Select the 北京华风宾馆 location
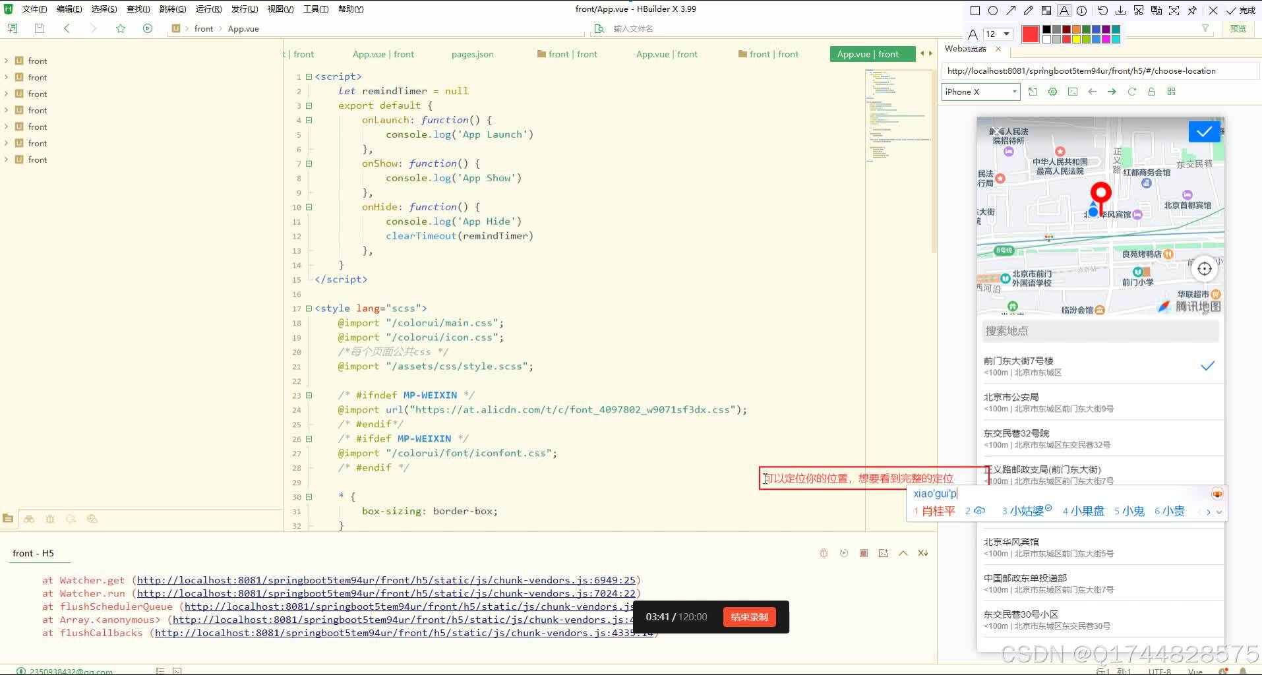This screenshot has width=1262, height=675. [1100, 547]
